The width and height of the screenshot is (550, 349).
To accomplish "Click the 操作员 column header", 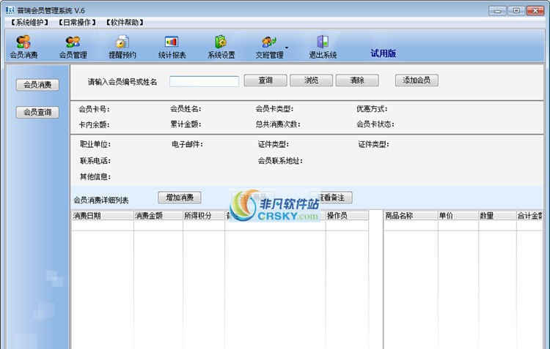I will [348, 216].
